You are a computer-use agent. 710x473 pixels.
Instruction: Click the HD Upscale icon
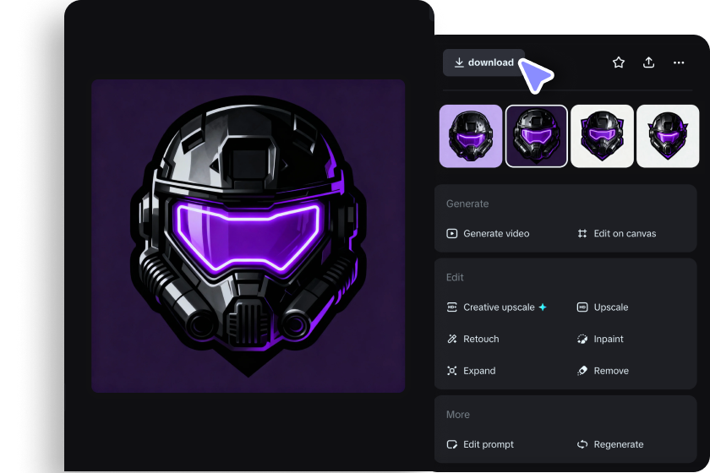point(582,307)
